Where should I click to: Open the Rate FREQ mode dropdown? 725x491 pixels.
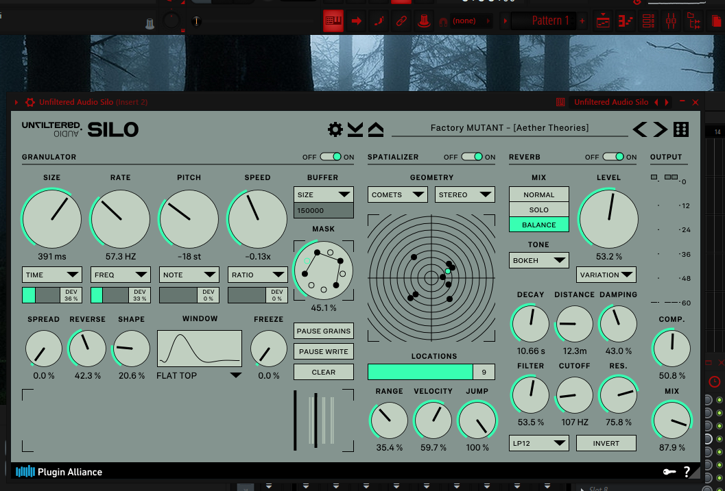coord(120,275)
